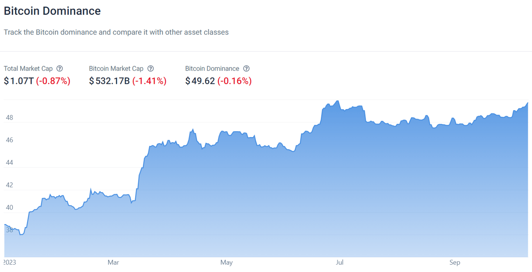Image resolution: width=532 pixels, height=272 pixels.
Task: Click the $532.17B market cap value
Action: tap(109, 81)
